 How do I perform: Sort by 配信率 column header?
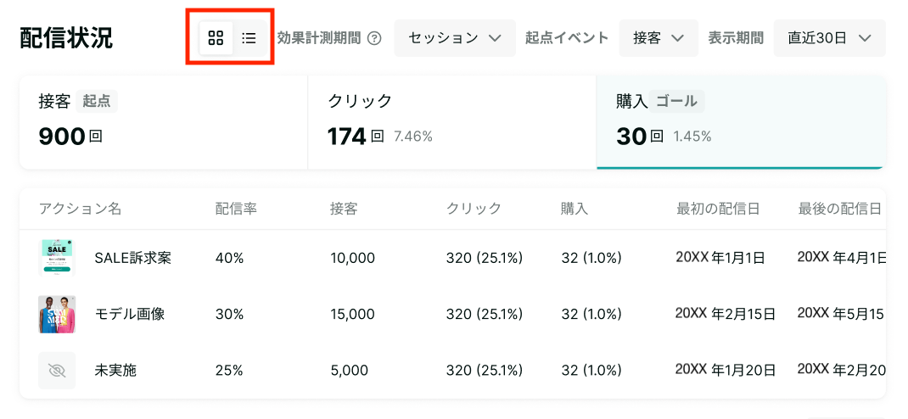(x=236, y=209)
